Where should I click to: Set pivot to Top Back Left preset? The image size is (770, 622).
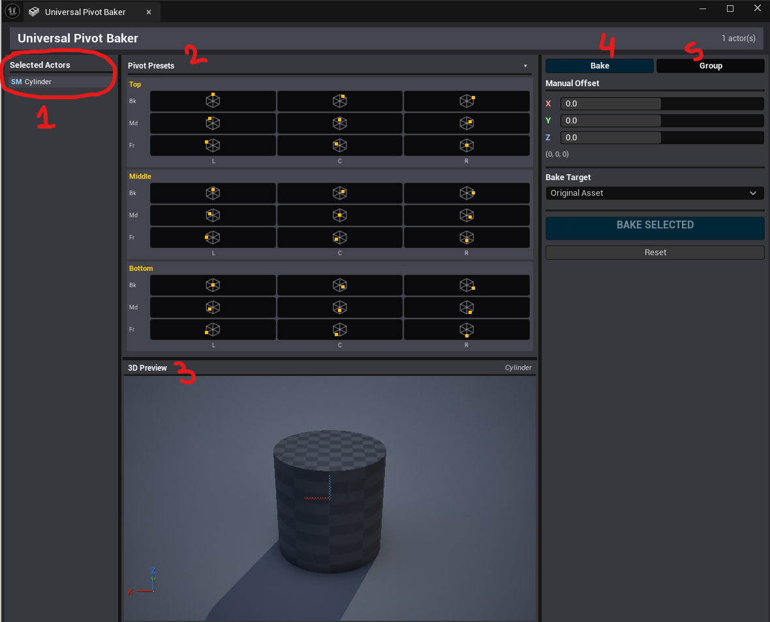[213, 101]
